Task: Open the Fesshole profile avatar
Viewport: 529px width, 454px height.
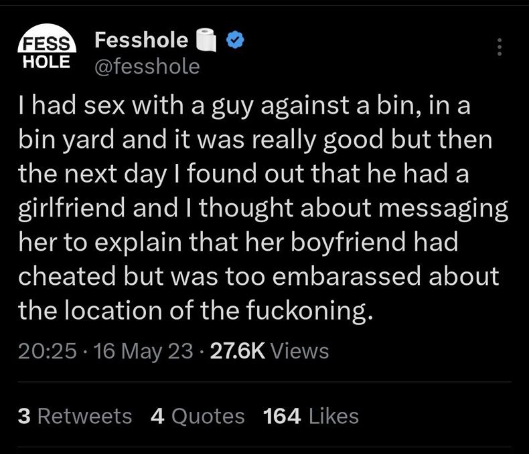Action: click(x=47, y=47)
